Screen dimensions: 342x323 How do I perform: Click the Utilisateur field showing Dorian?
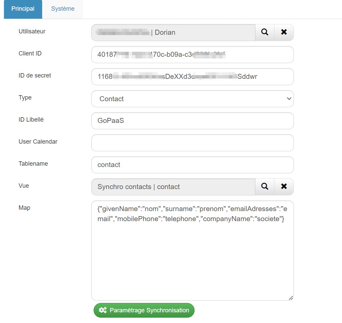[173, 32]
